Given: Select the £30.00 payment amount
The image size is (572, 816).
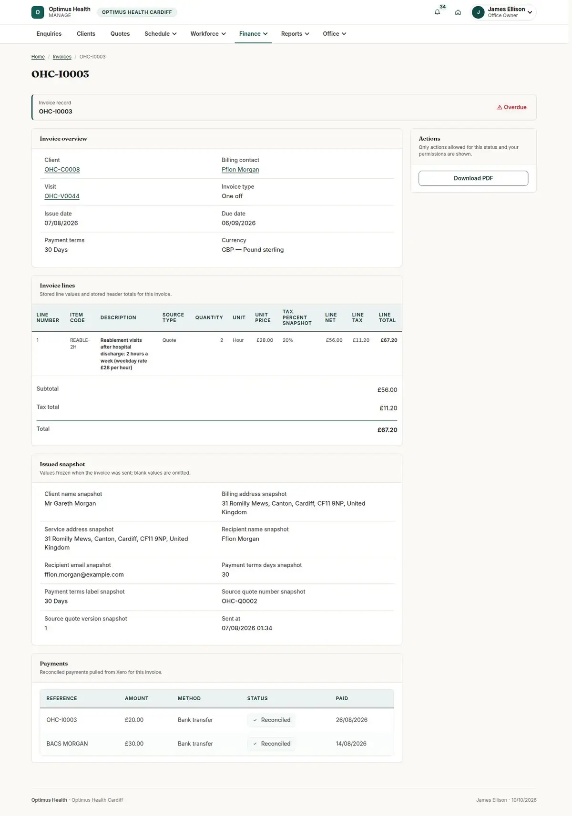Looking at the screenshot, I should pyautogui.click(x=134, y=744).
